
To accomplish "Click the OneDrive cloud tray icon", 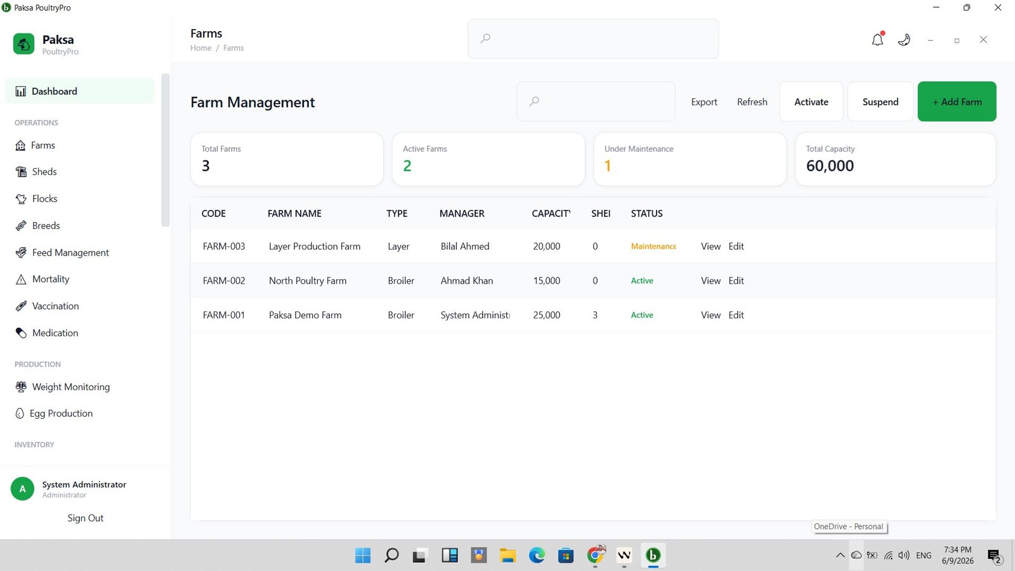I will pyautogui.click(x=856, y=556).
